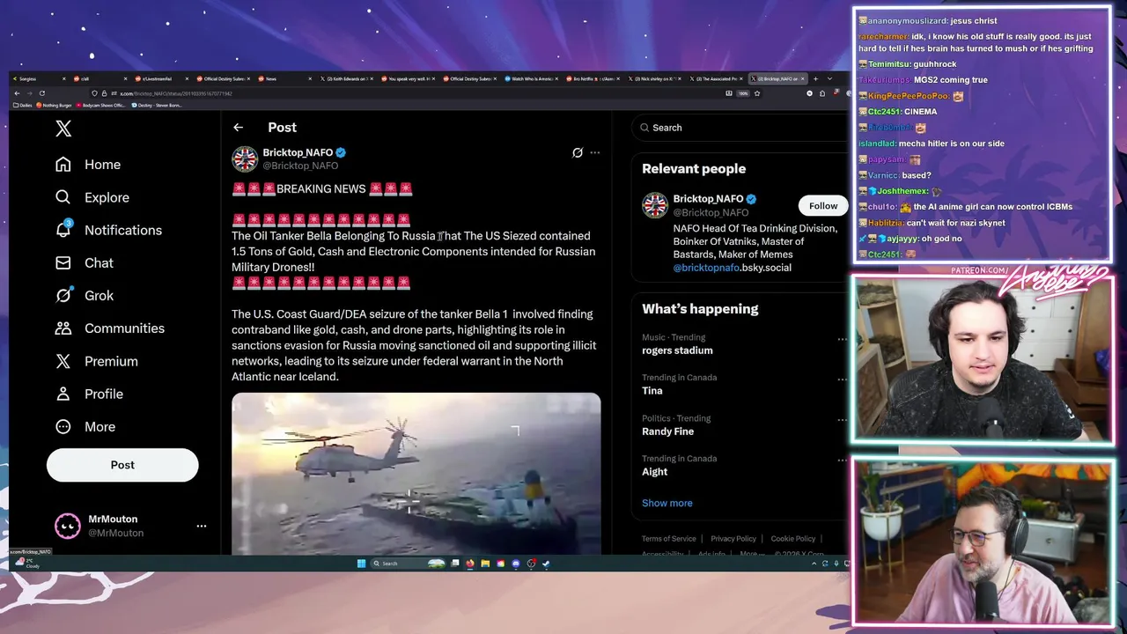Click the X Search field
Image resolution: width=1127 pixels, height=634 pixels.
[x=740, y=128]
